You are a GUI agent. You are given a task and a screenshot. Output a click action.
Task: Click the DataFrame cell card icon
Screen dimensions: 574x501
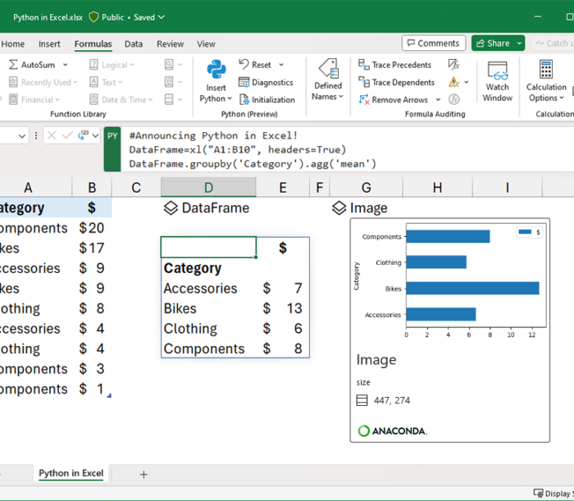click(171, 208)
